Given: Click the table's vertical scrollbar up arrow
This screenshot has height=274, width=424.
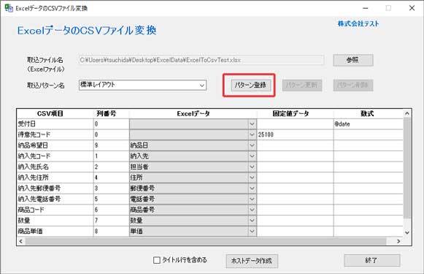Looking at the screenshot, I should pos(407,113).
